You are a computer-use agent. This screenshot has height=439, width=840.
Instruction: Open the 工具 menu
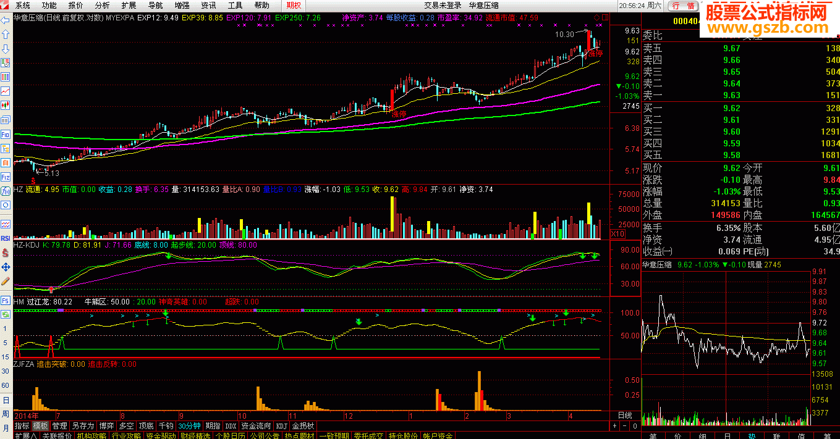(235, 5)
